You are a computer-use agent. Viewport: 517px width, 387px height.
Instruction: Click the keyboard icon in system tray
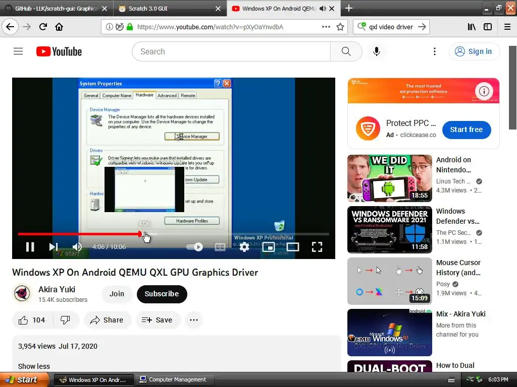click(x=451, y=380)
